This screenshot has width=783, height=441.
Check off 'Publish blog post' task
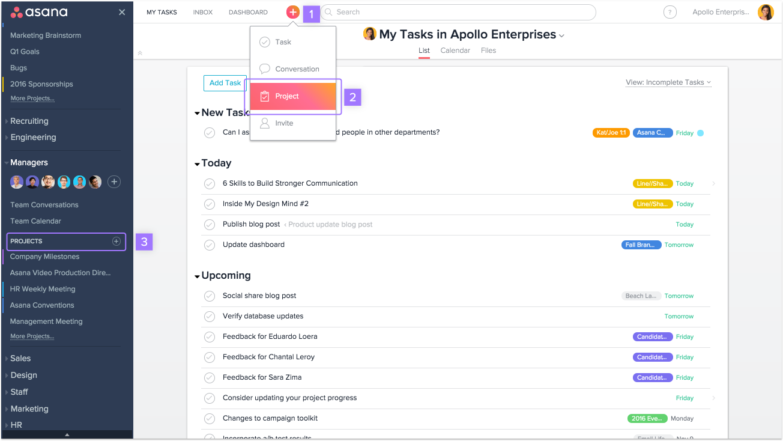pyautogui.click(x=210, y=225)
